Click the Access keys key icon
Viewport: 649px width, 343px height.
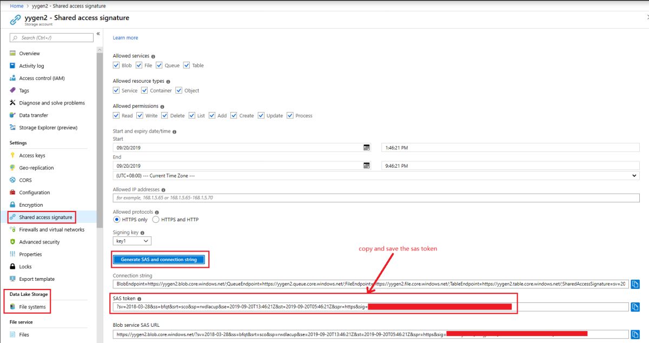pyautogui.click(x=12, y=155)
